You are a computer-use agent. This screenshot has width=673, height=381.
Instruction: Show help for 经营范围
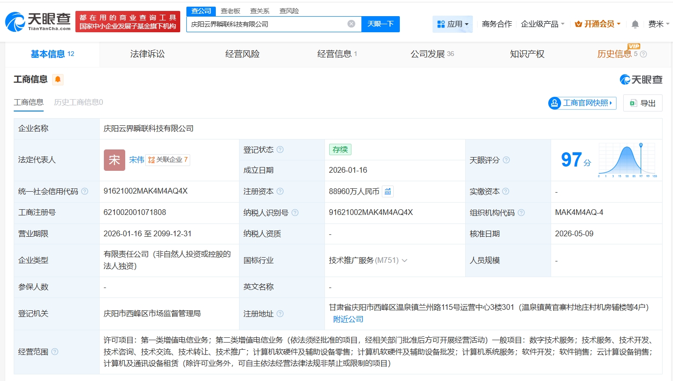pos(55,352)
